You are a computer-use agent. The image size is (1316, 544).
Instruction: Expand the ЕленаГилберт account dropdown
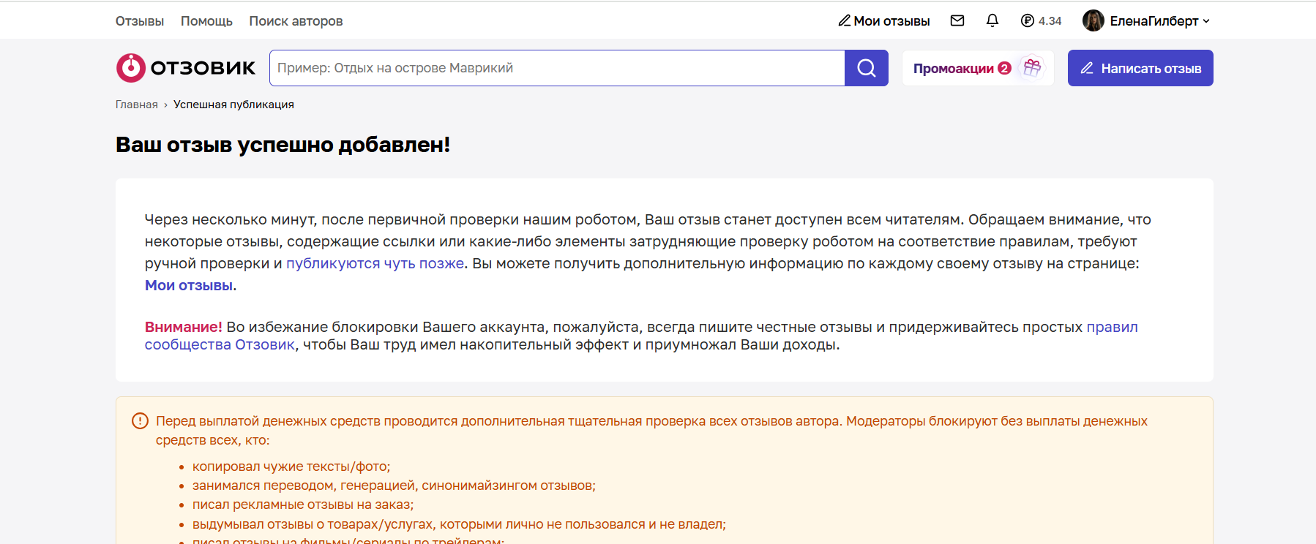pos(1206,21)
